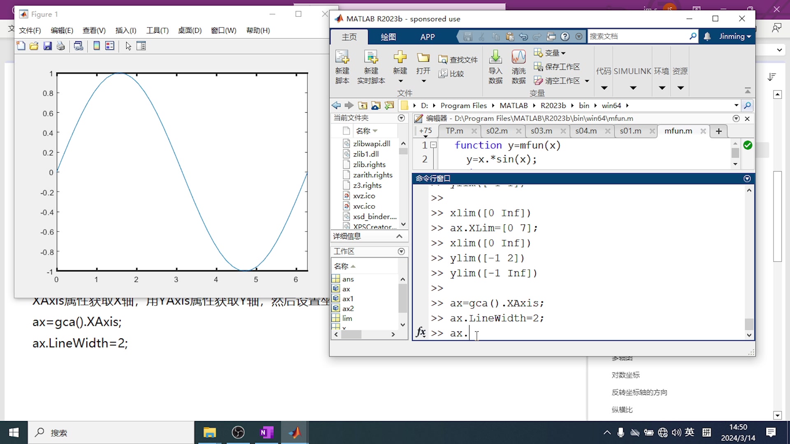Select the ax1 variable in workspace
Viewport: 790px width, 444px height.
348,299
